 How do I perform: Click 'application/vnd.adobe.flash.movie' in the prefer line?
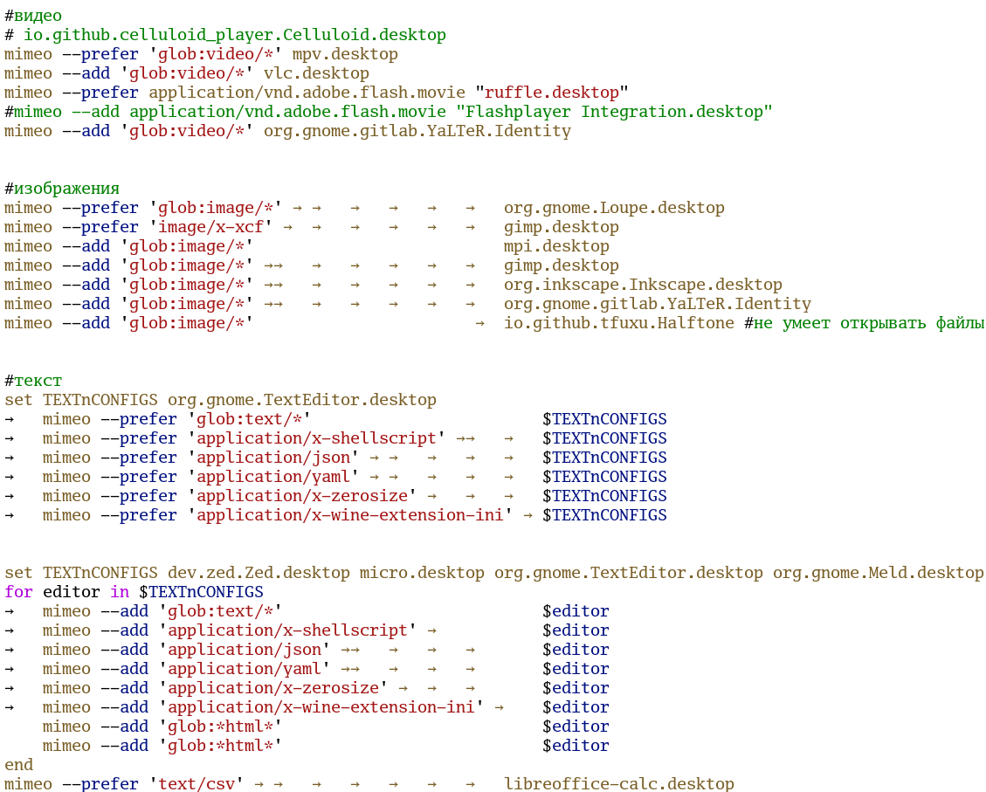pyautogui.click(x=307, y=93)
